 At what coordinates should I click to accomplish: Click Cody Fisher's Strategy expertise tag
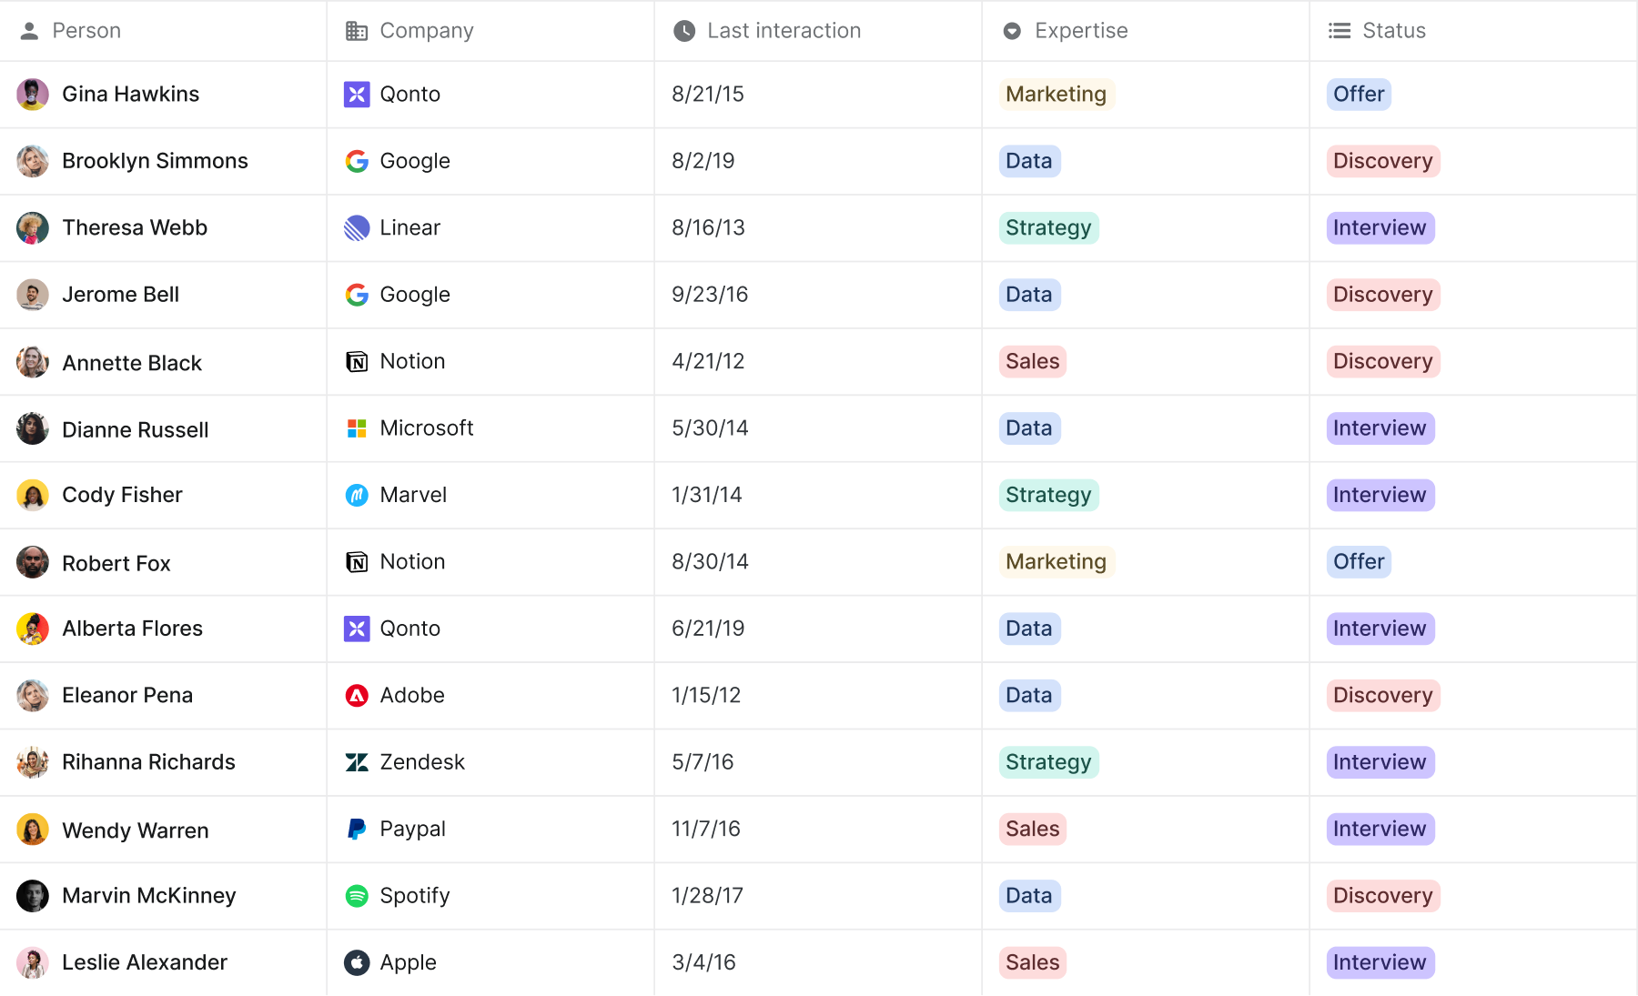coord(1048,496)
